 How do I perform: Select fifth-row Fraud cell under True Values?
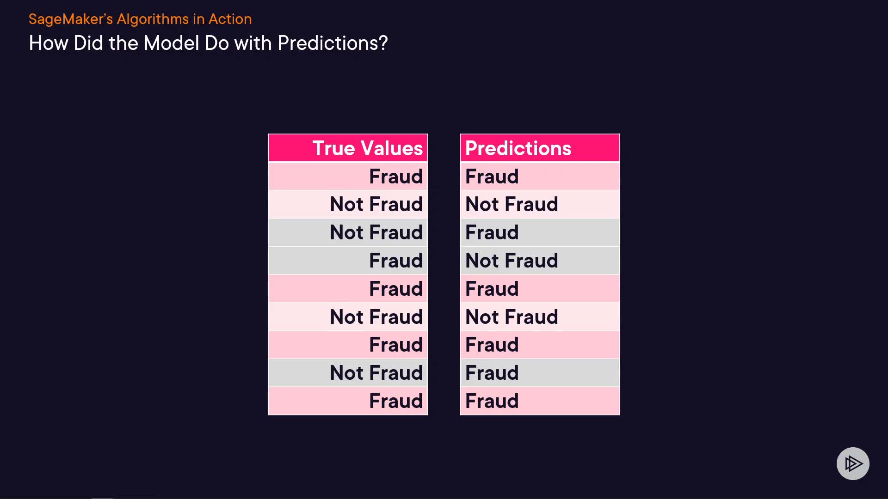348,289
